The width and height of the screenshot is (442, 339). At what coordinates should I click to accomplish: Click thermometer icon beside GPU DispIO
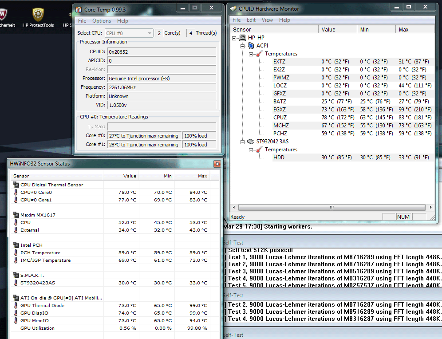16,313
